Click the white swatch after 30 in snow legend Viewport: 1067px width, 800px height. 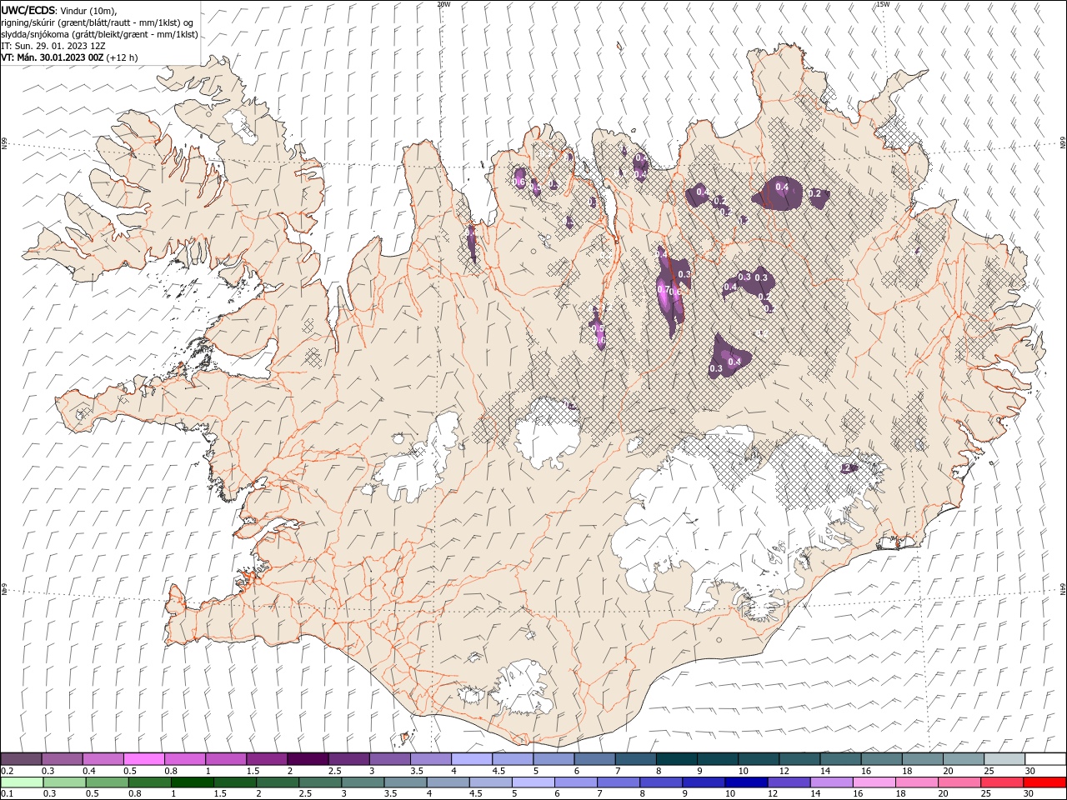(1045, 759)
